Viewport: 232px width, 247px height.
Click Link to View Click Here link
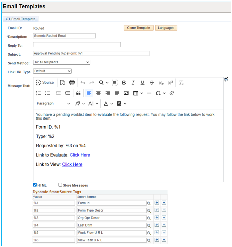[72, 164]
